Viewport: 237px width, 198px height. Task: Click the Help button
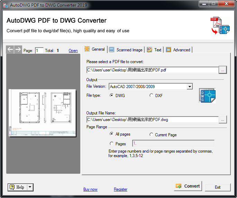(x=17, y=187)
